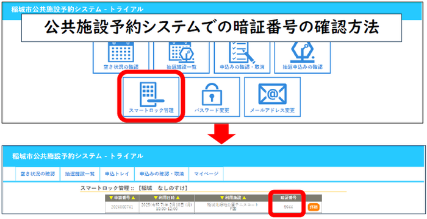Click application number 2024000741 cell
Screen dimensions: 427x219
(122, 207)
